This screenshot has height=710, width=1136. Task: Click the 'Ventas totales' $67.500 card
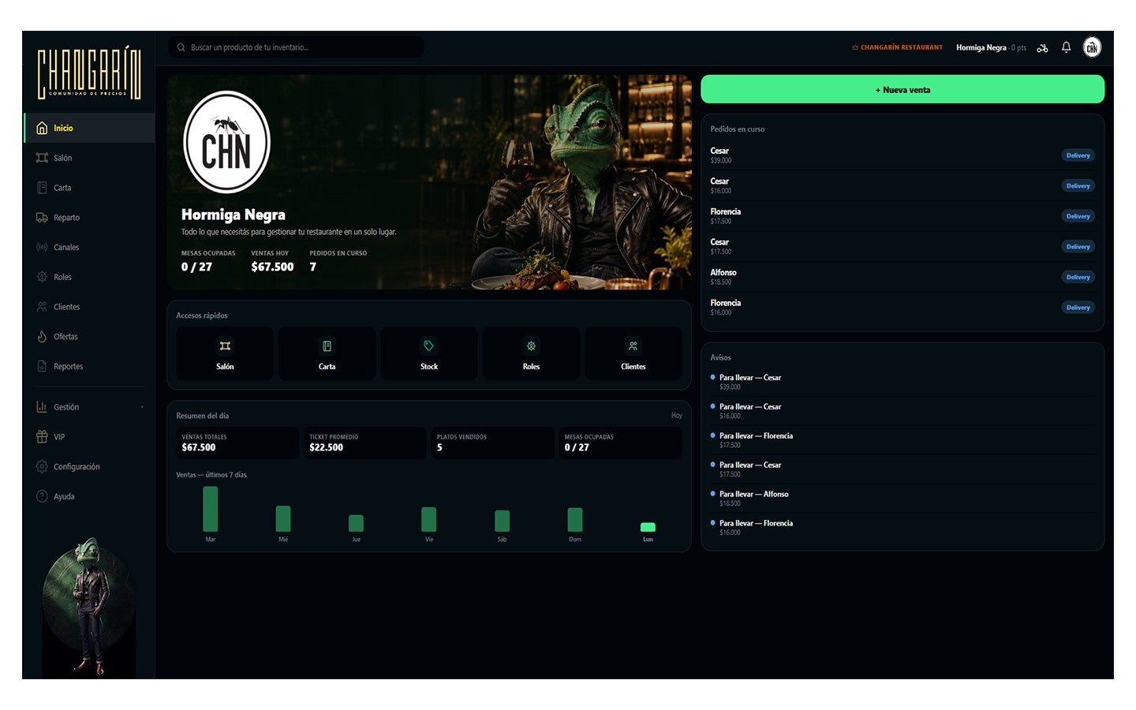[x=237, y=443]
